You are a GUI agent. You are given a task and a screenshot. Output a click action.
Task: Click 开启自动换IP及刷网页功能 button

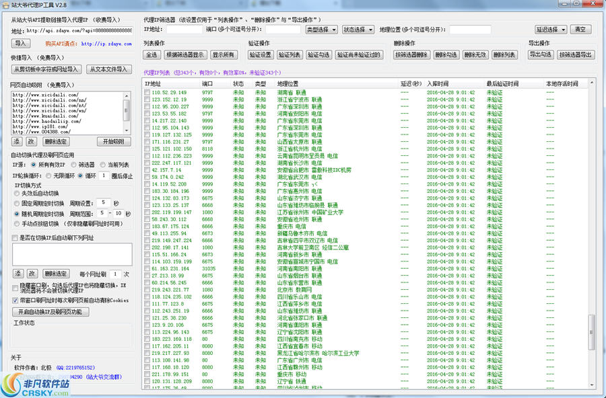click(x=50, y=312)
